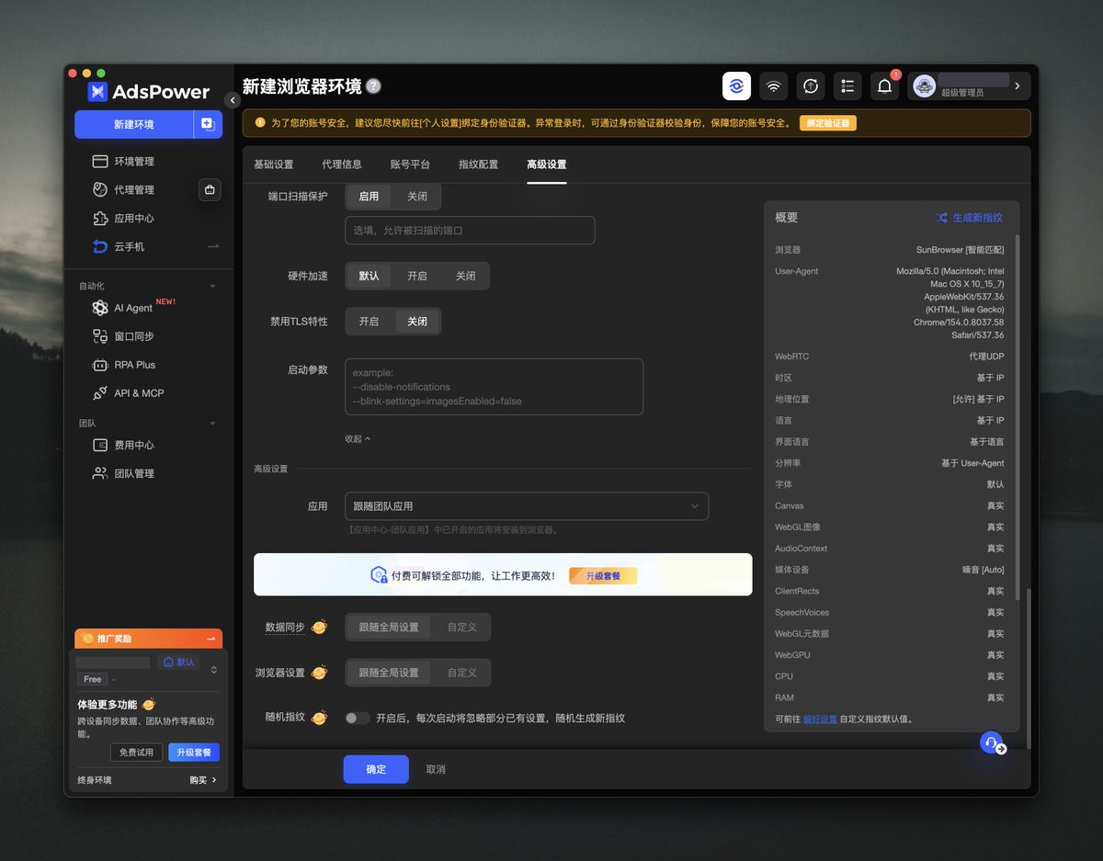1103x861 pixels.
Task: Switch to the 基础设置 tab
Action: 273,164
